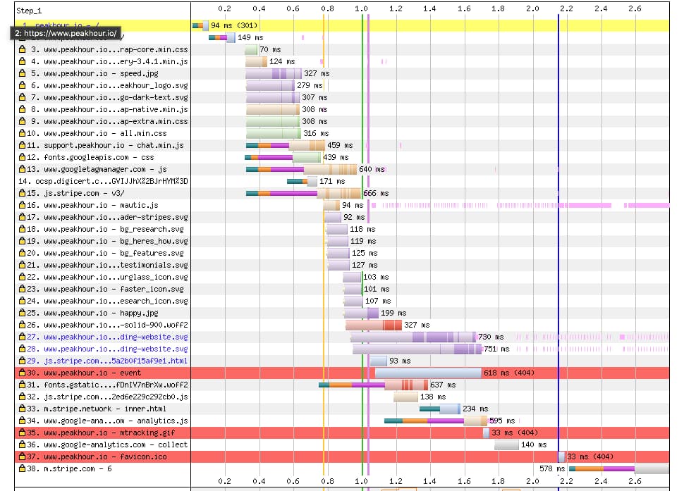The image size is (684, 491).
Task: Click the lock icon for request 10 all.min.css
Action: tap(23, 133)
